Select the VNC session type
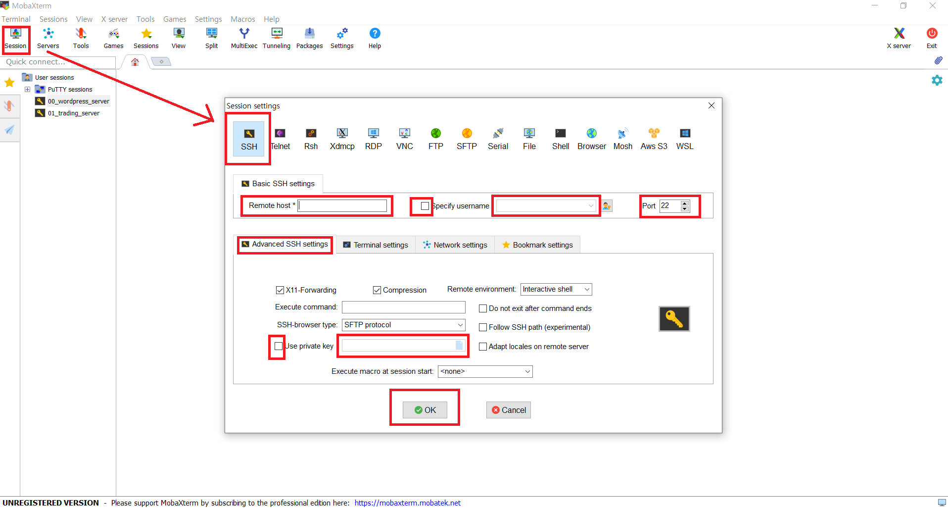The height and width of the screenshot is (508, 948). [x=404, y=139]
